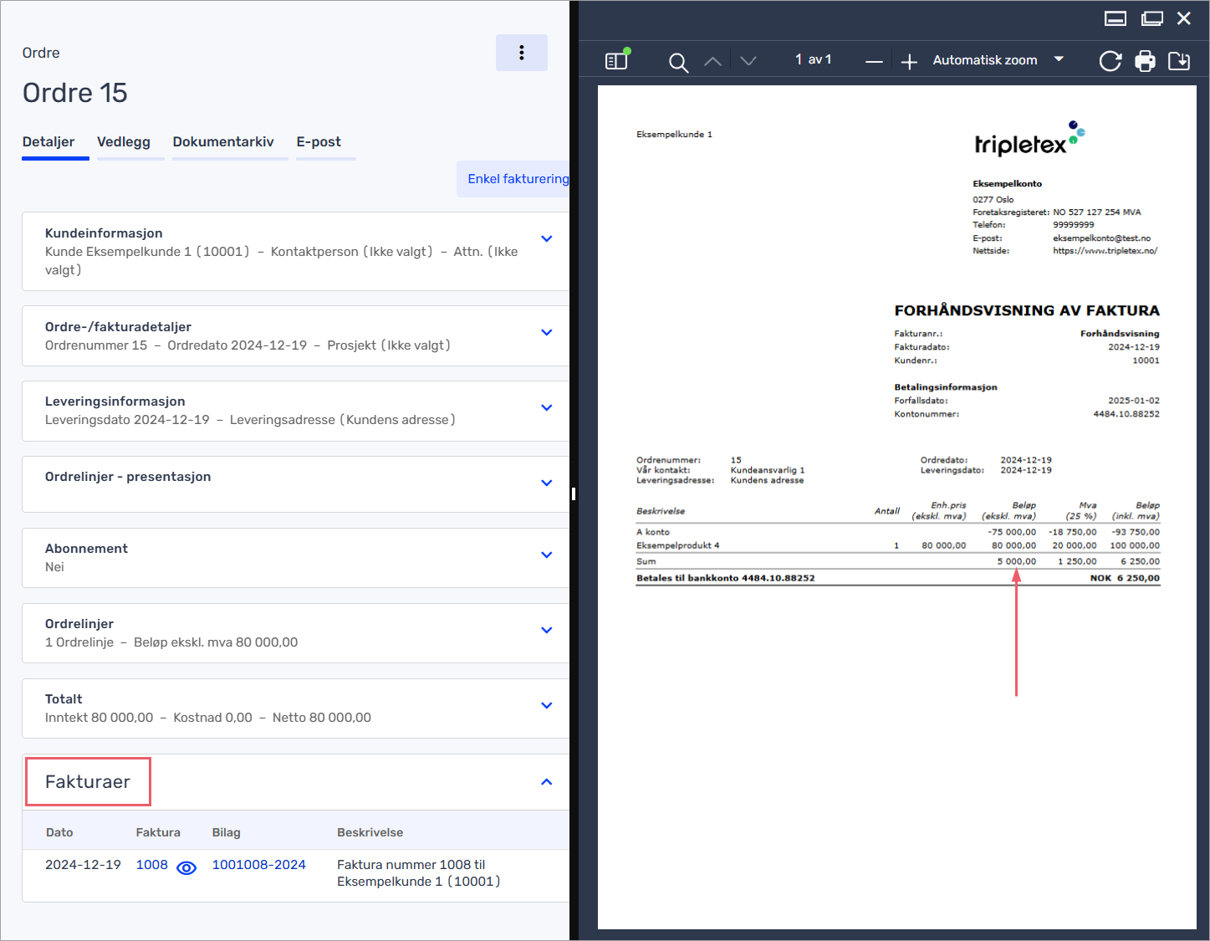Click the eksempelkonto@test.no email in PDF
Screen dimensions: 1210x941
(x=1102, y=238)
